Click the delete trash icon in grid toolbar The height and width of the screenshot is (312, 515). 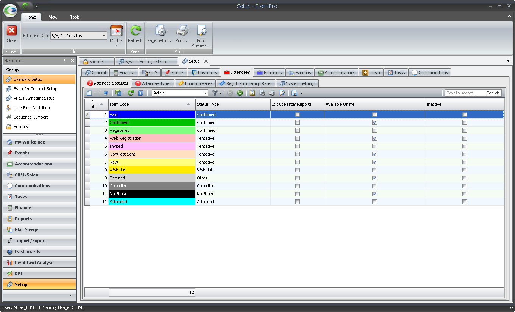[106, 93]
